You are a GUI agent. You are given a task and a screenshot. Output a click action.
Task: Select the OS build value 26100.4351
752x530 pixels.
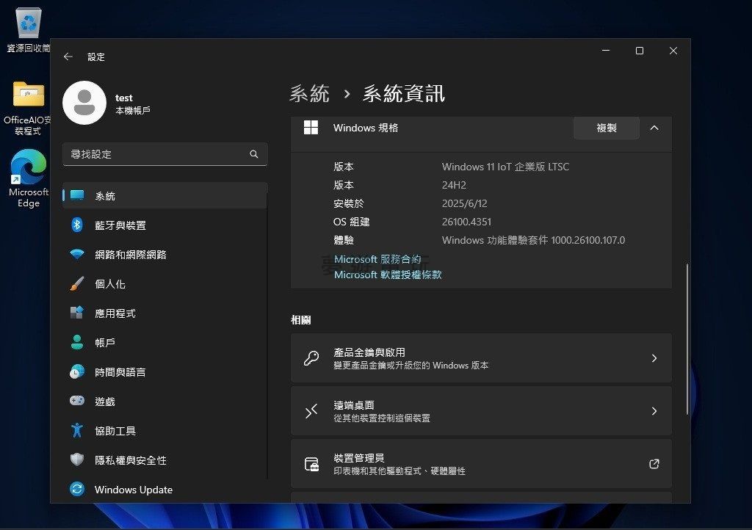point(466,222)
